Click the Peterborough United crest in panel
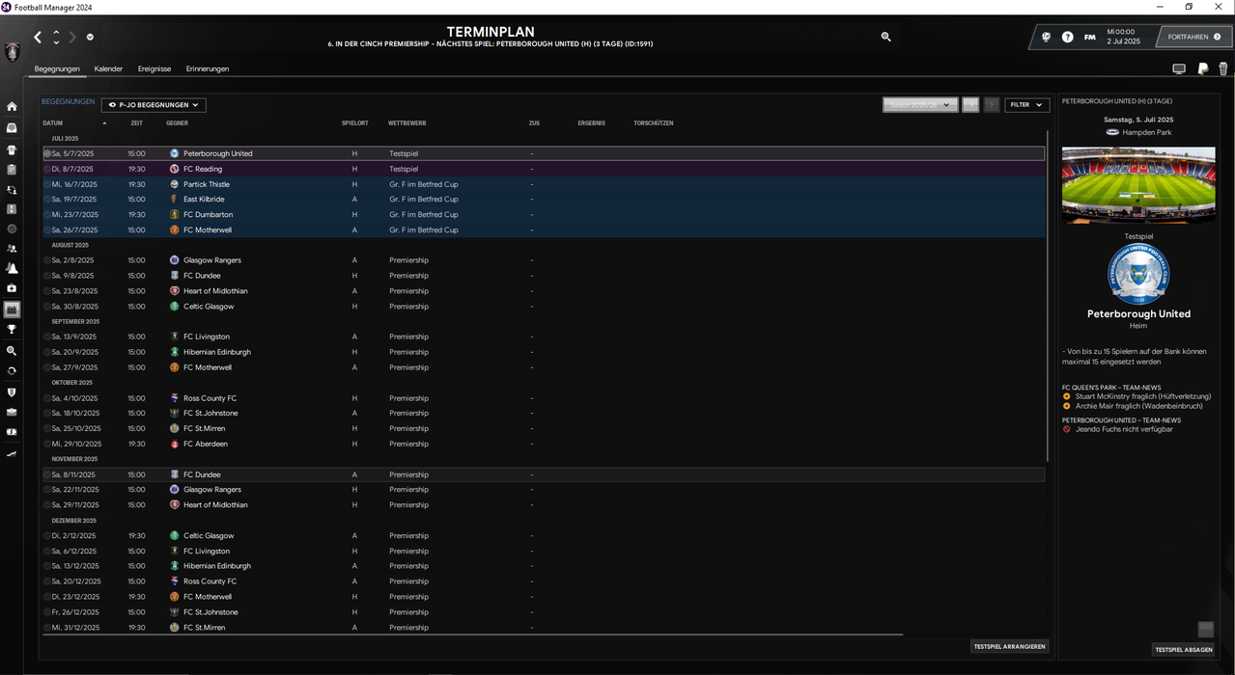The width and height of the screenshot is (1235, 675). coord(1138,275)
